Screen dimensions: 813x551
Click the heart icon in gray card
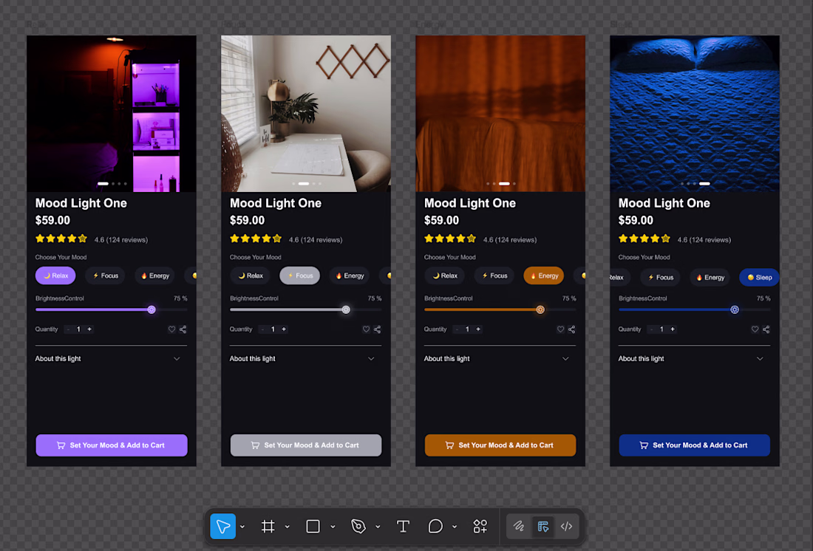click(x=366, y=329)
